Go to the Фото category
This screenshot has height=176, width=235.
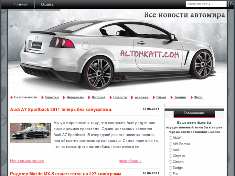[198, 97]
